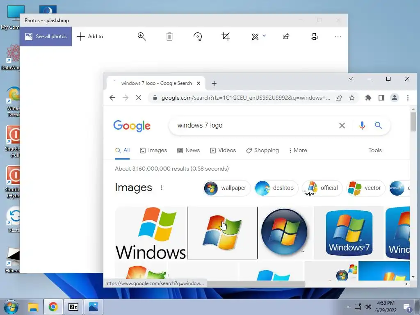
Task: Click the Chrome vertical scrollbar thumb
Action: pyautogui.click(x=413, y=122)
